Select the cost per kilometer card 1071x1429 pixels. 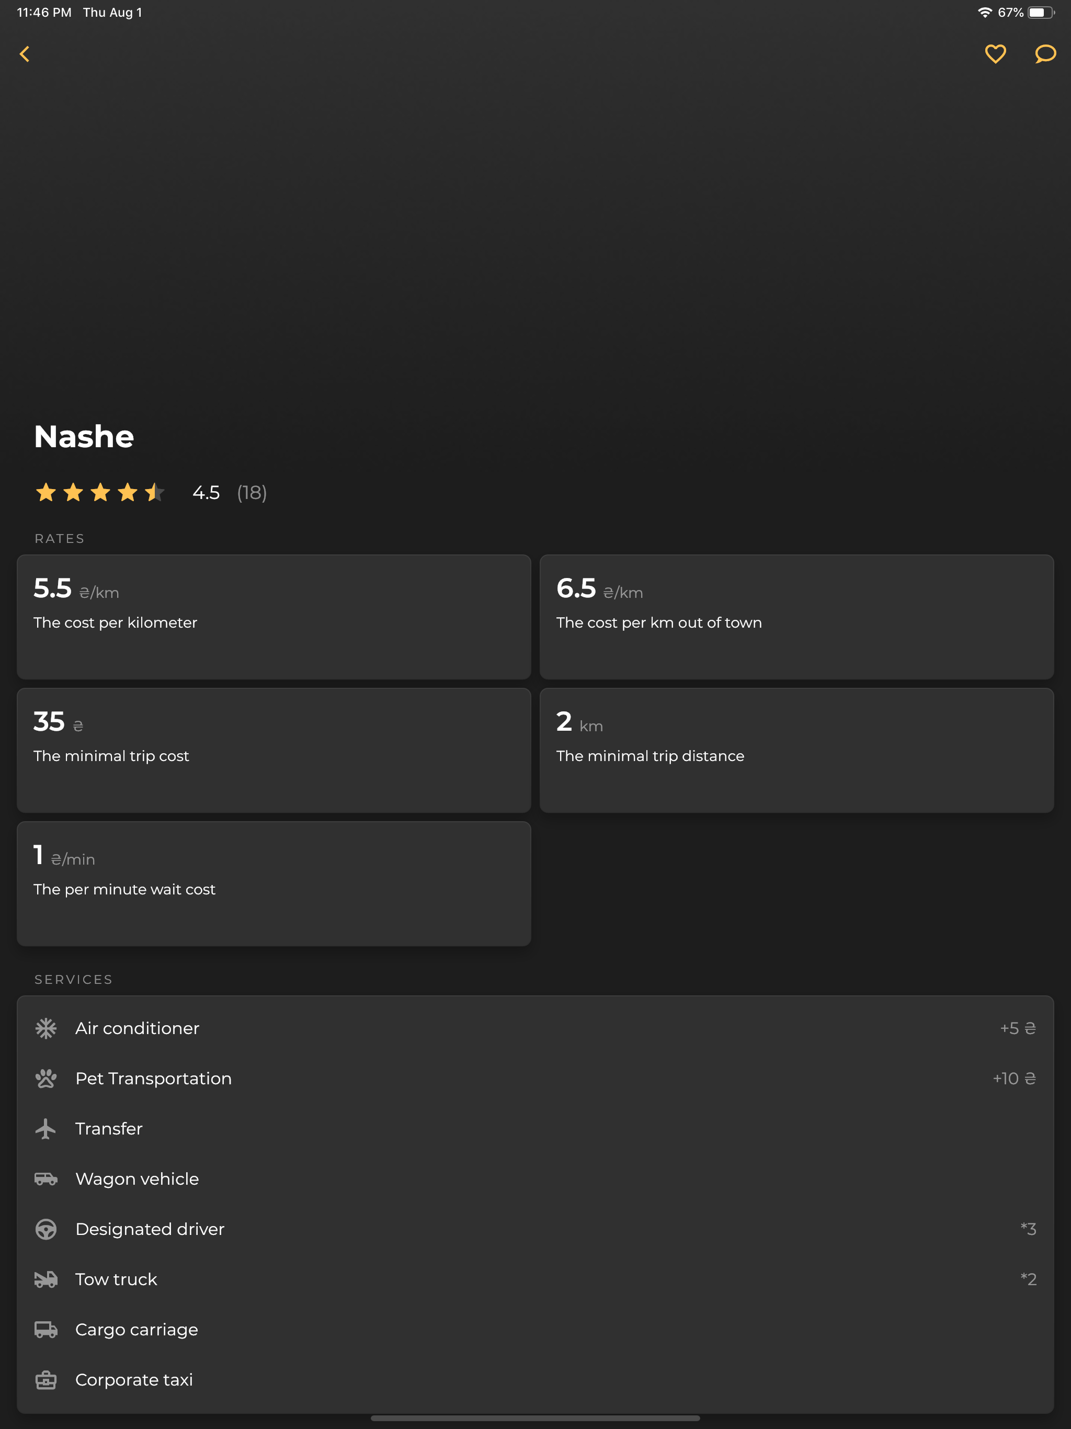pos(274,617)
